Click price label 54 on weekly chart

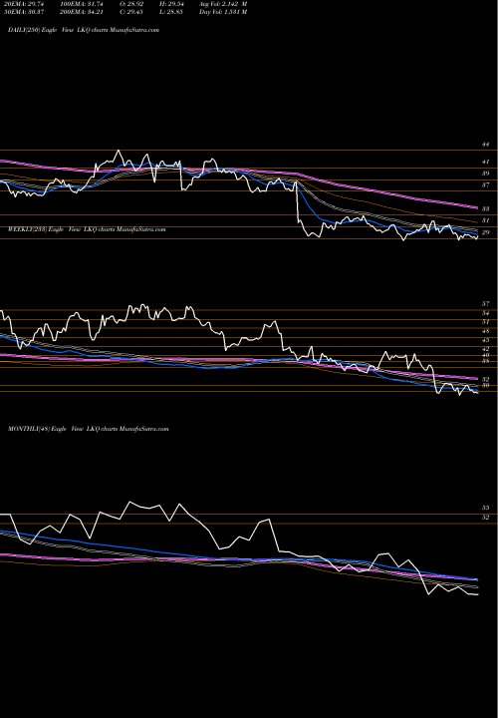point(486,313)
